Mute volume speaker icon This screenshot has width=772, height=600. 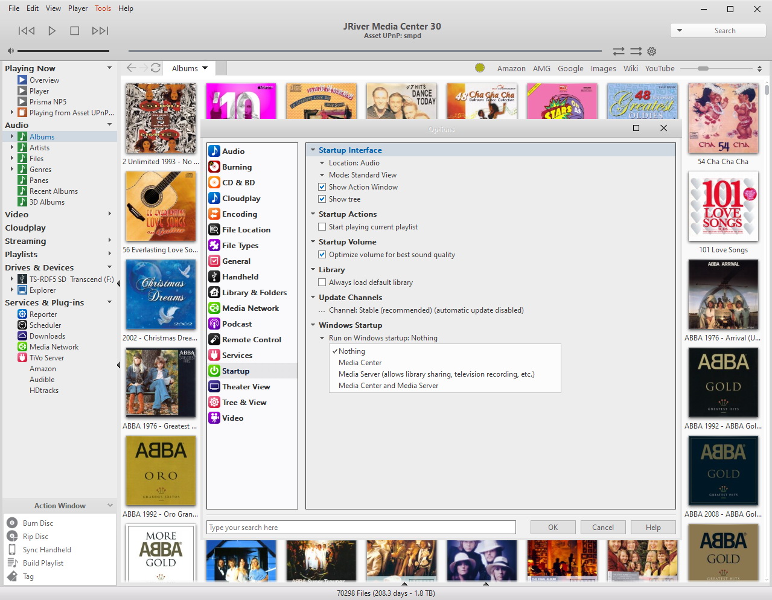pyautogui.click(x=10, y=51)
